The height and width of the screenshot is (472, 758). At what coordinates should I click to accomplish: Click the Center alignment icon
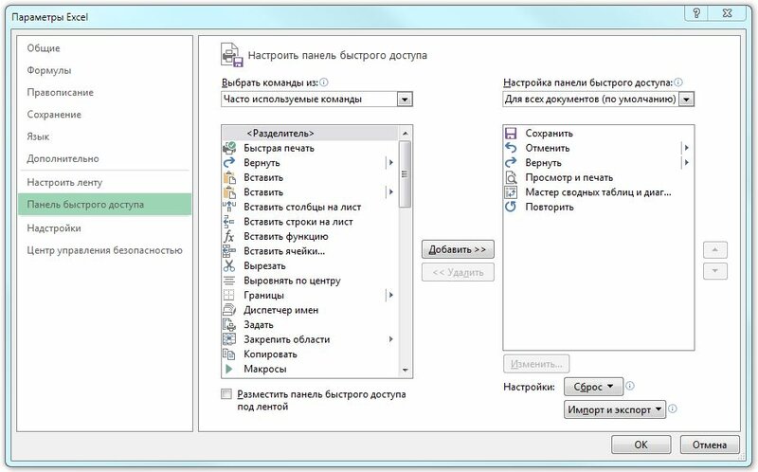(x=229, y=281)
